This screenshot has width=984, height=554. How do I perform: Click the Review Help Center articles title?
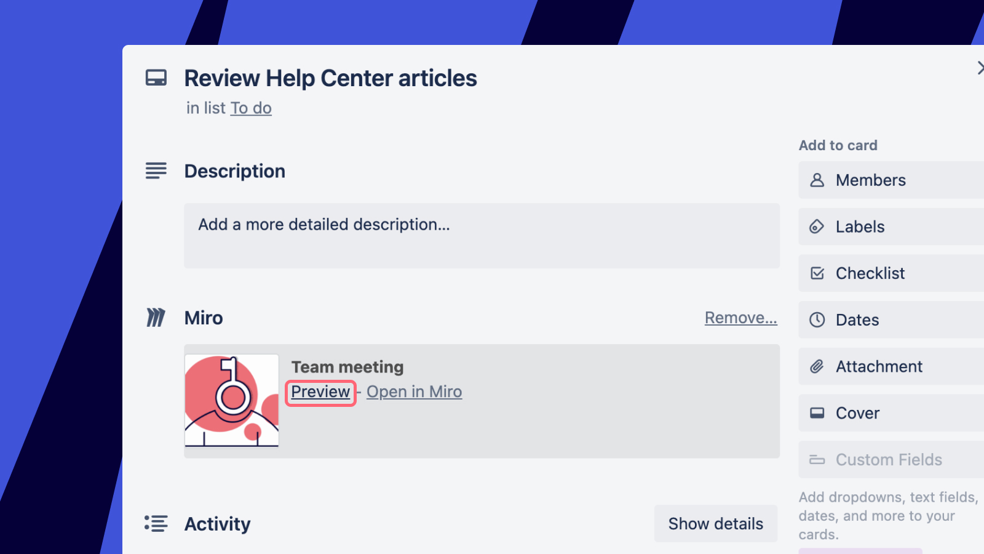(x=330, y=78)
